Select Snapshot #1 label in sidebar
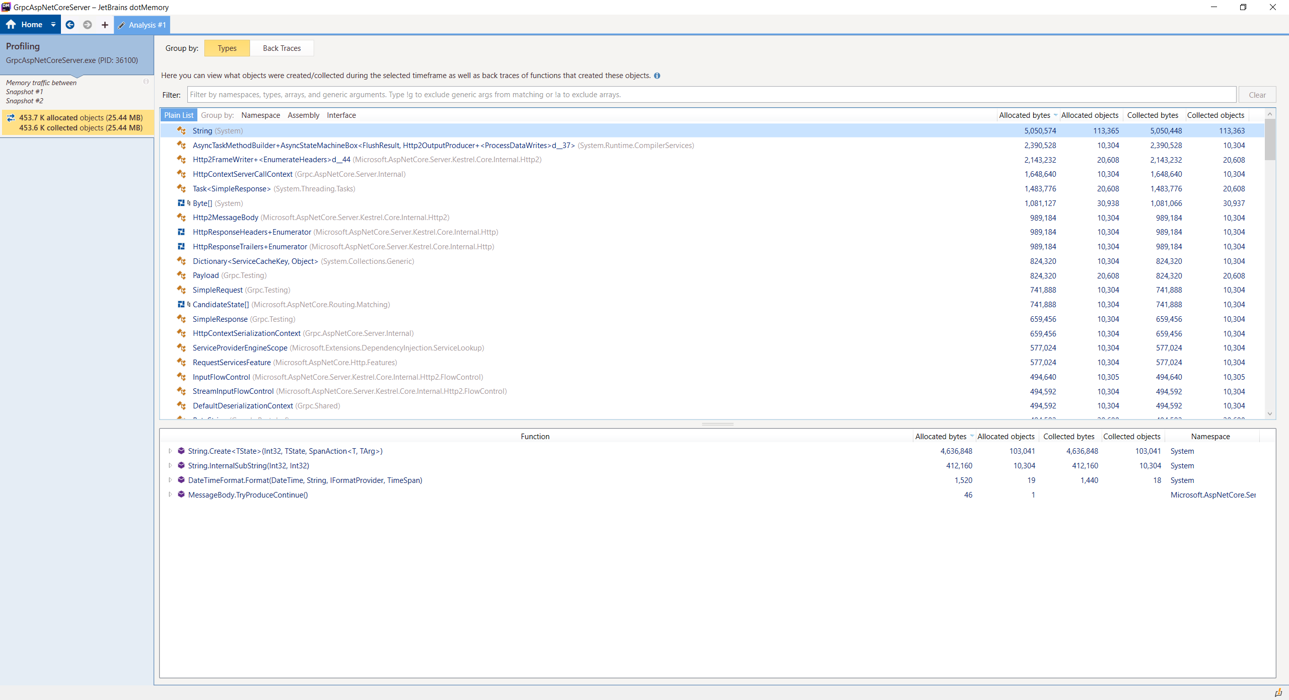Viewport: 1289px width, 700px height. (x=24, y=92)
